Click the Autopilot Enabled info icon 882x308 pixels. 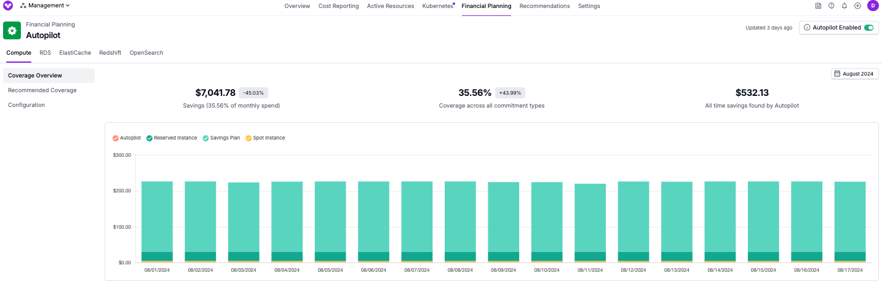click(x=807, y=28)
